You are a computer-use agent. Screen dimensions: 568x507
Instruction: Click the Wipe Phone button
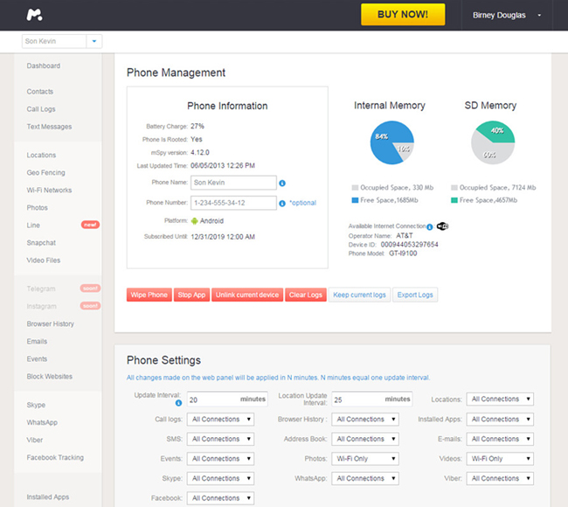click(149, 295)
